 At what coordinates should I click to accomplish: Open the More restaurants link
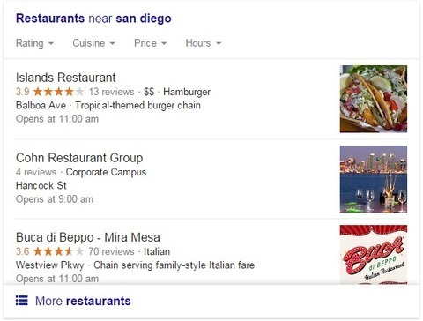point(83,301)
